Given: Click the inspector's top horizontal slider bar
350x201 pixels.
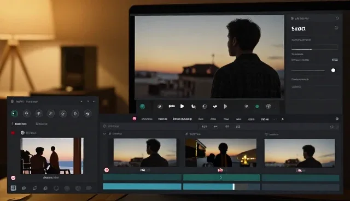Looking at the screenshot, I should pos(314,47).
